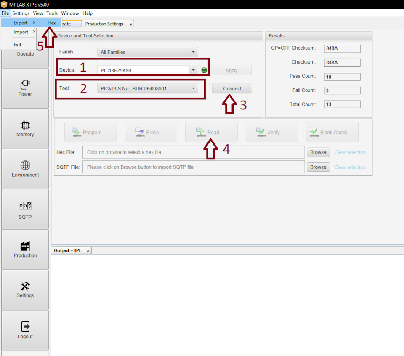
Task: Open the SQTP sidebar panel
Action: click(25, 210)
